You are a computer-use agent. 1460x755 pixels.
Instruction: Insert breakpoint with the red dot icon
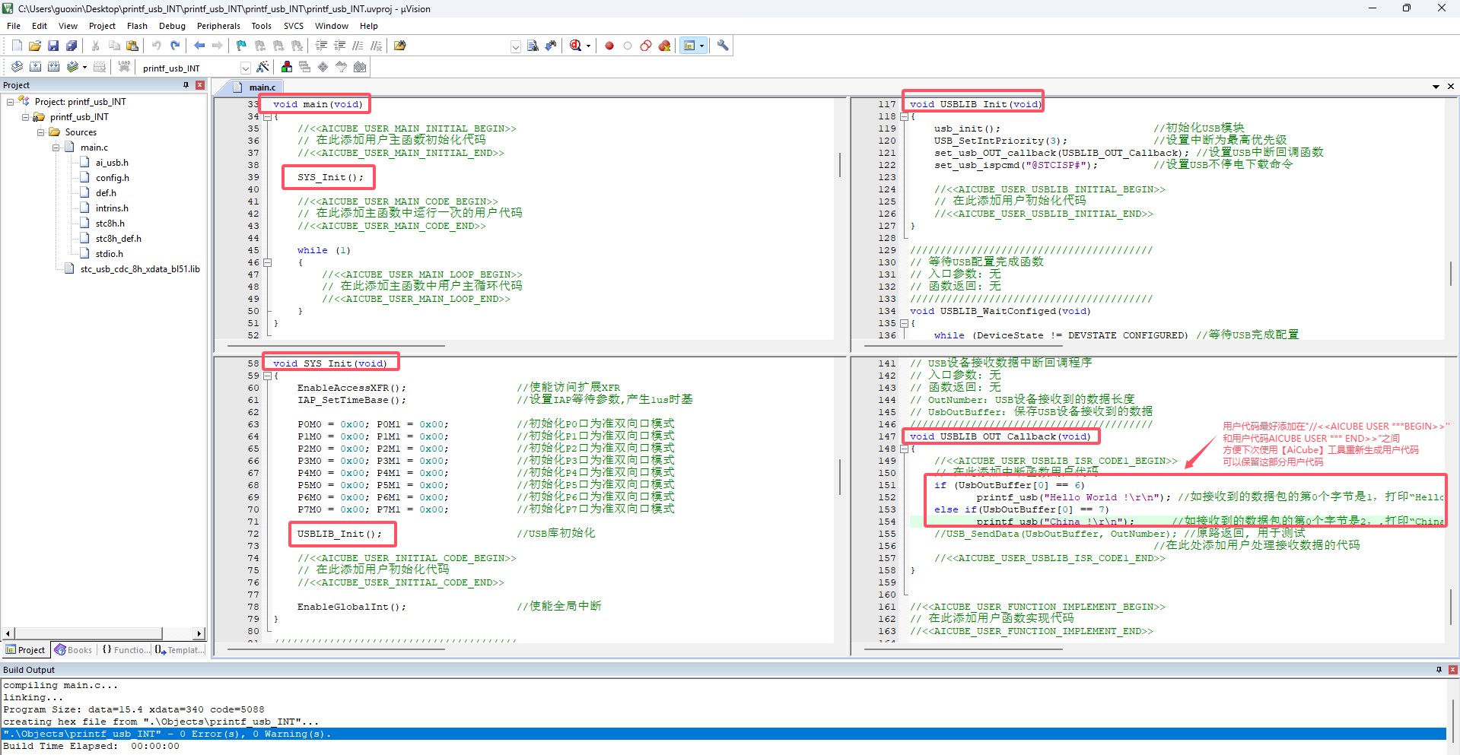(609, 46)
